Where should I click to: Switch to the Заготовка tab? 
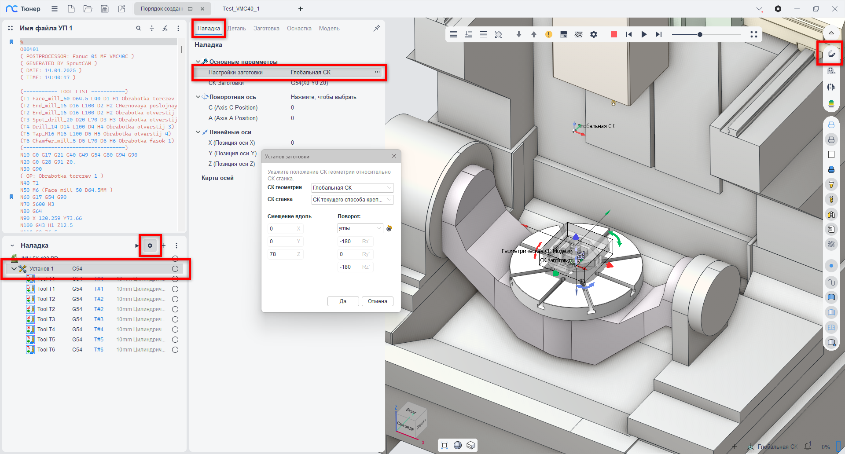pyautogui.click(x=266, y=29)
